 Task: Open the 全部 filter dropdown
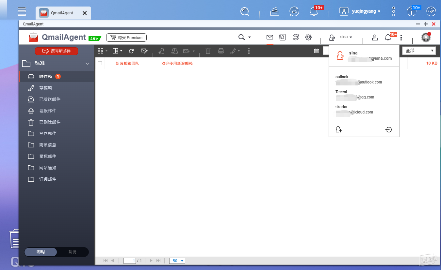point(419,51)
